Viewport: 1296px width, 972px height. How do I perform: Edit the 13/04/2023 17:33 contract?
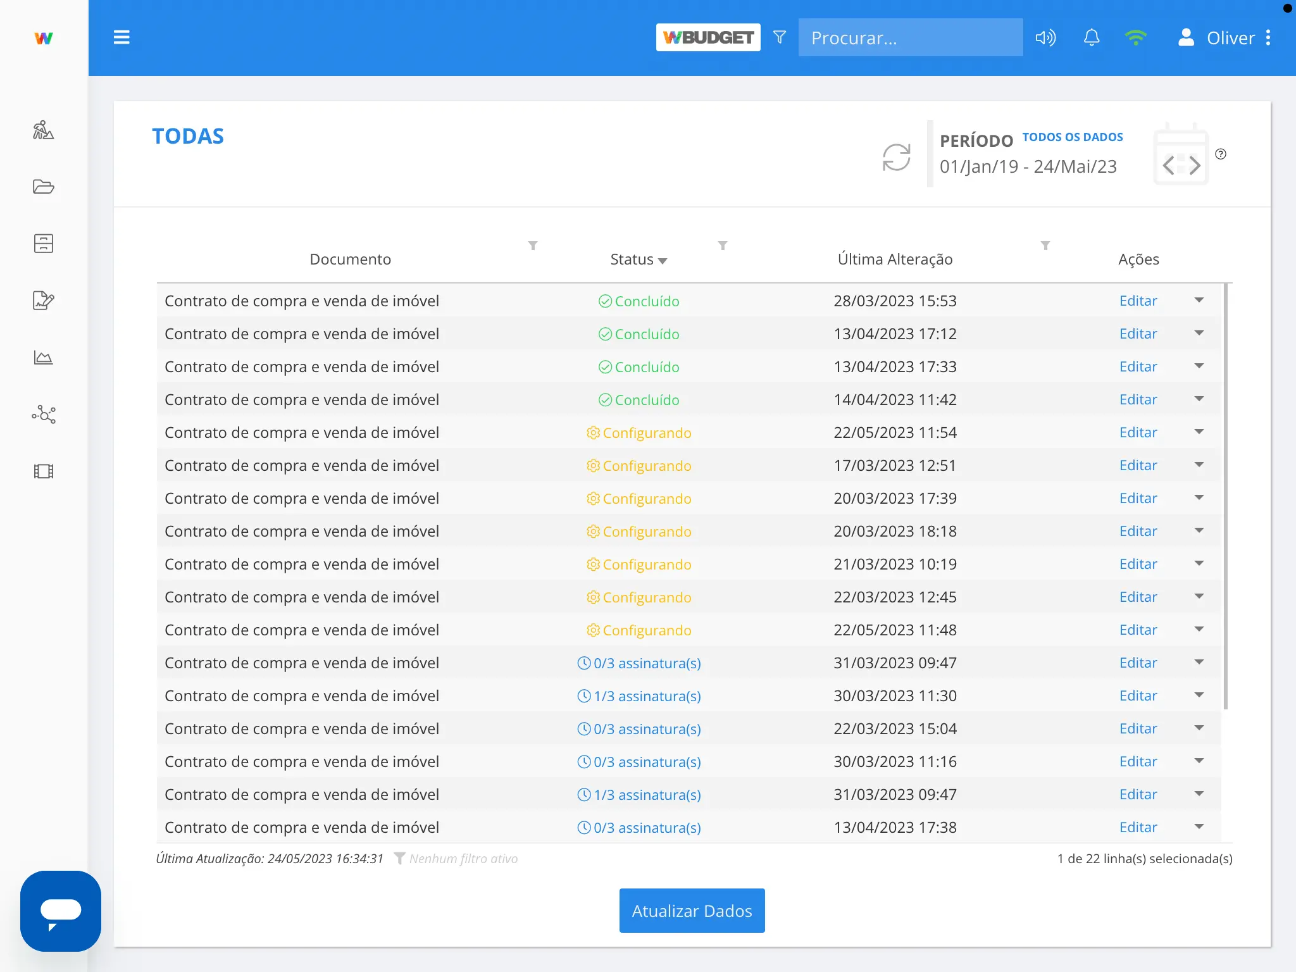click(x=1138, y=366)
